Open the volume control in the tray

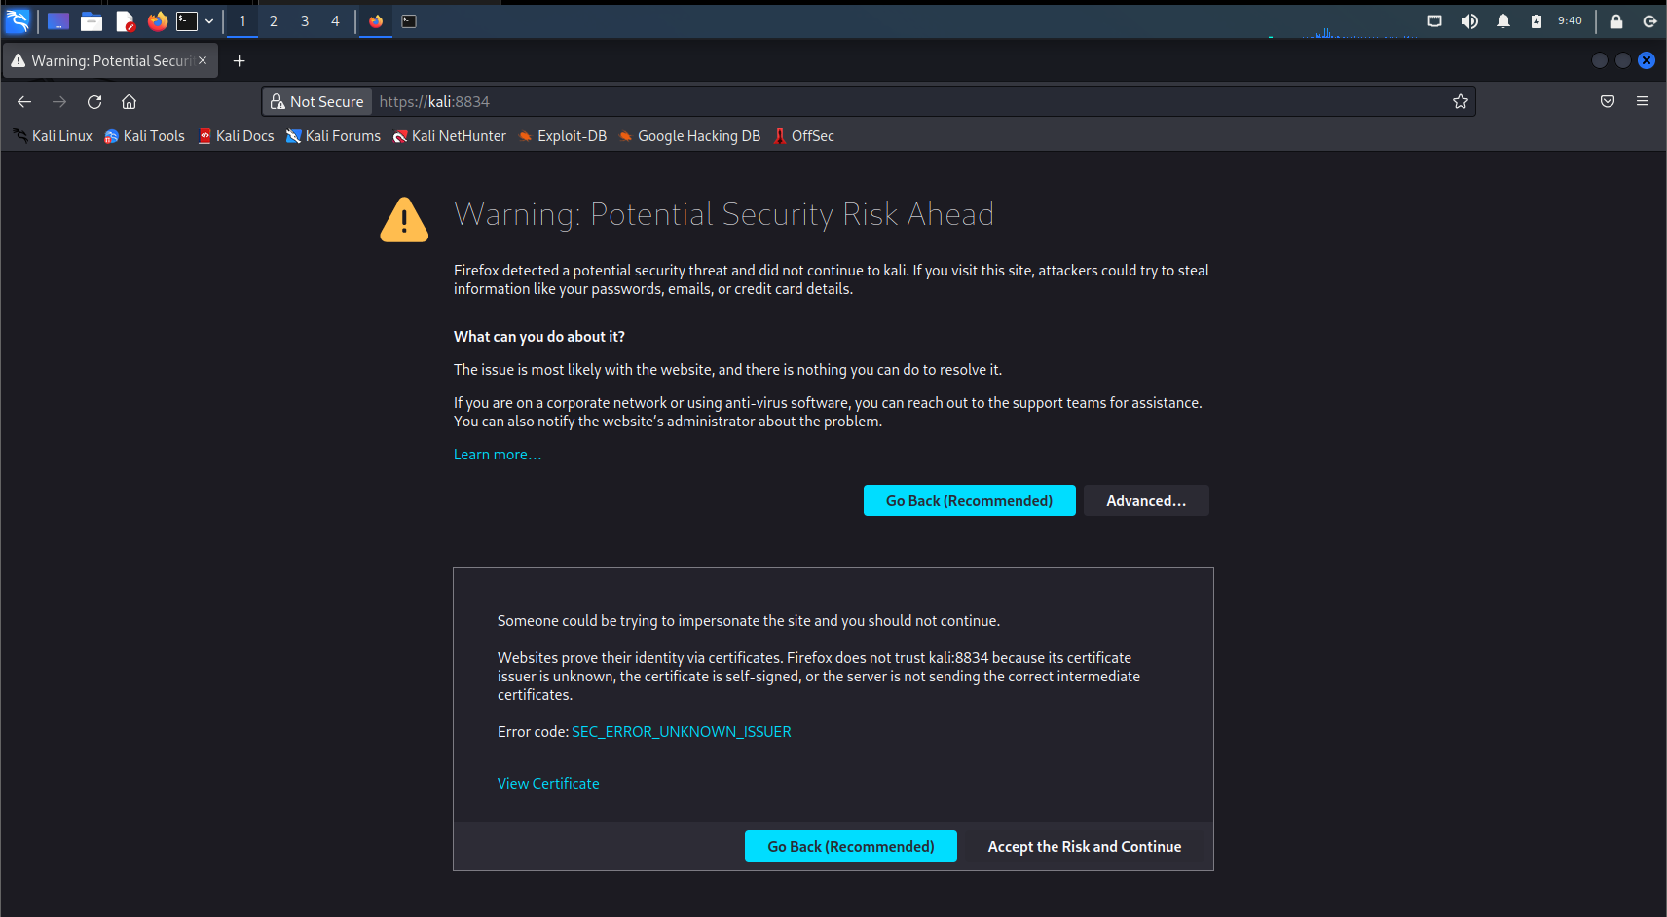click(1469, 20)
